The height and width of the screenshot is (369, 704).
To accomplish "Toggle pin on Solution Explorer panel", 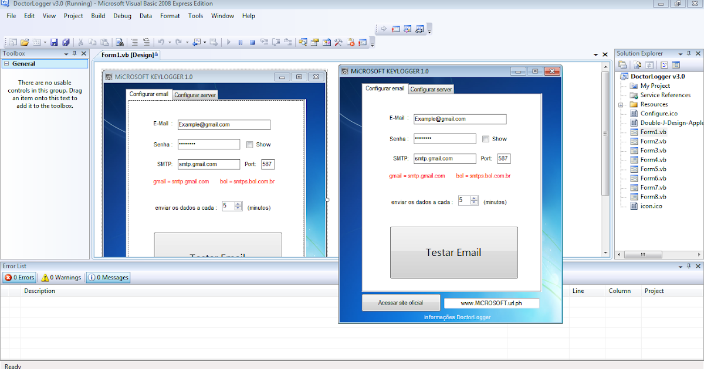I will point(689,53).
